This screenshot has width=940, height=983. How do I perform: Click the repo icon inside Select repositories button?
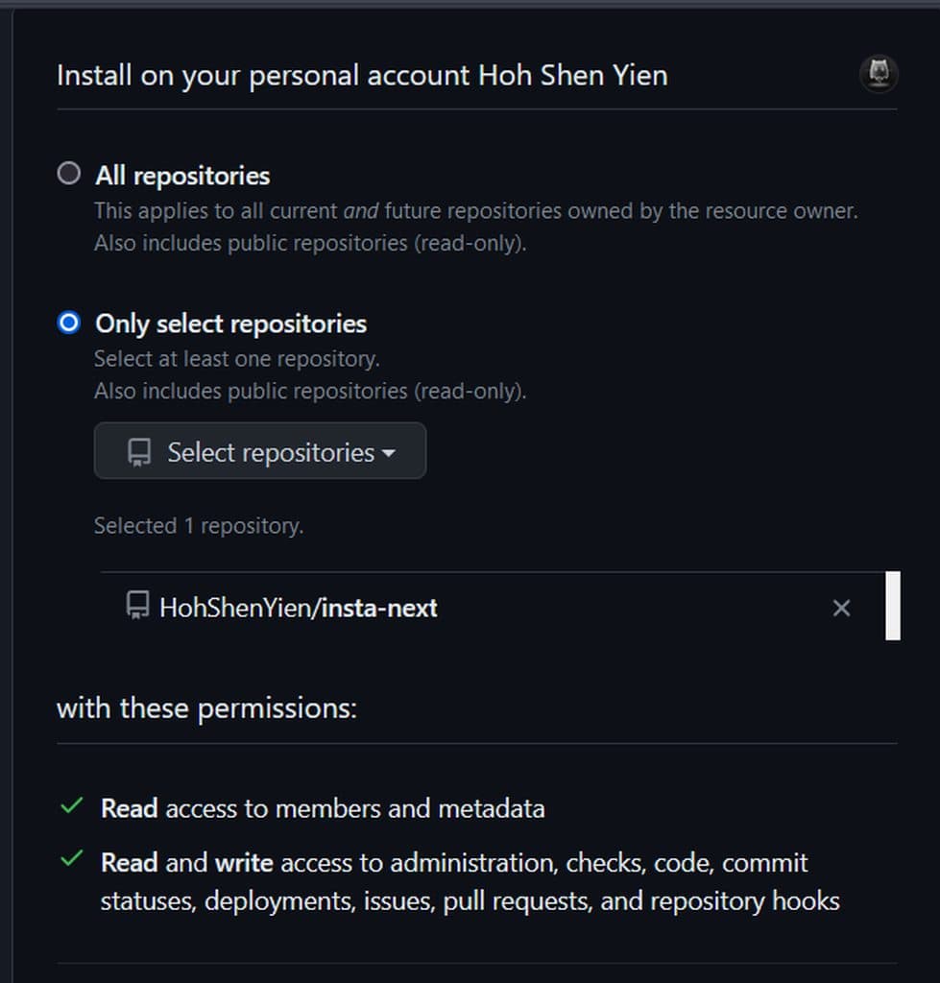pyautogui.click(x=140, y=451)
